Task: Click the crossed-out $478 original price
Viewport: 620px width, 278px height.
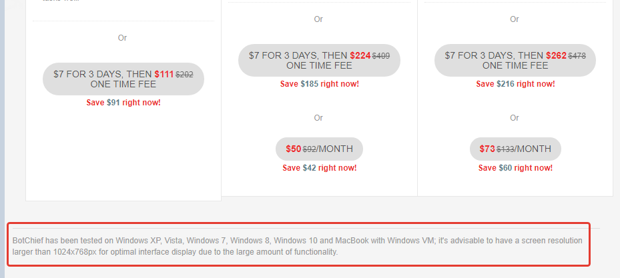Action: [x=577, y=55]
